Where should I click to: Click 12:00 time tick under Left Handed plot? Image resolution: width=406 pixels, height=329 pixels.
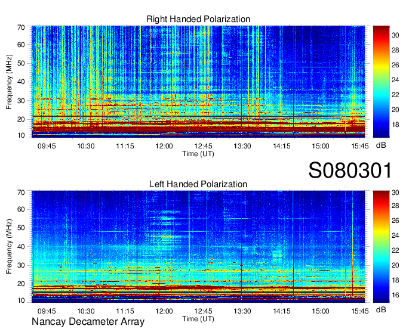[164, 311]
